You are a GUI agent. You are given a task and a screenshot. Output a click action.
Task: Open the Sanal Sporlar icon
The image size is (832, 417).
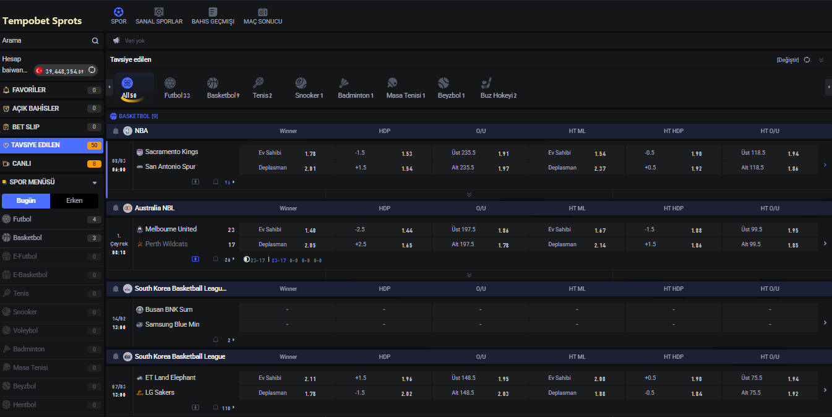tap(159, 12)
